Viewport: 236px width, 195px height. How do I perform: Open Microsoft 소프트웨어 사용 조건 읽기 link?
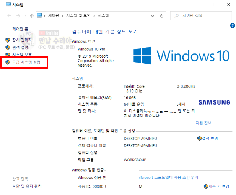click(x=168, y=177)
